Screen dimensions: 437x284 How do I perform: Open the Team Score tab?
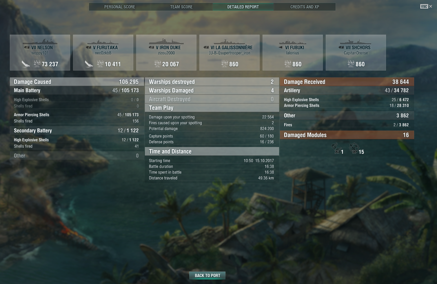coord(181,7)
